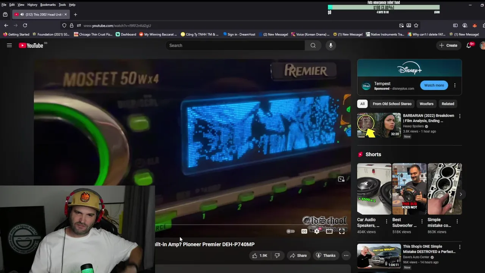Enter fullscreen video mode

(x=342, y=231)
